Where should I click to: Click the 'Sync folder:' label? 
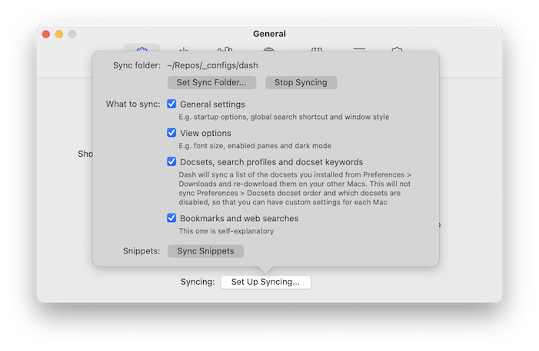click(137, 65)
